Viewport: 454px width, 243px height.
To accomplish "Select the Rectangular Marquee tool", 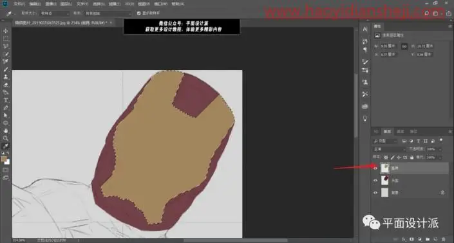I will [x=6, y=39].
